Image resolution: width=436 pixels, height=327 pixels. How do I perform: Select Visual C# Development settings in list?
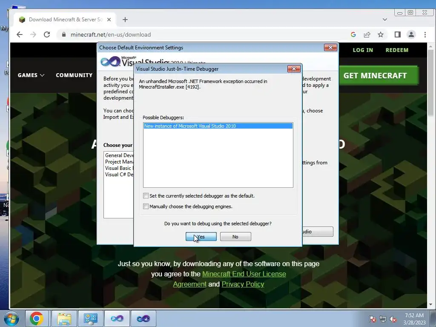(119, 175)
